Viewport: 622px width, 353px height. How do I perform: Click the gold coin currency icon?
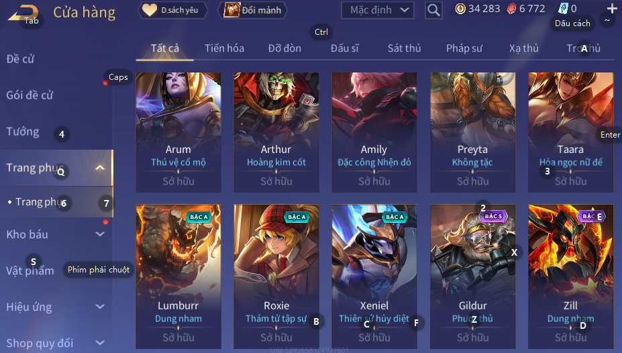point(460,9)
